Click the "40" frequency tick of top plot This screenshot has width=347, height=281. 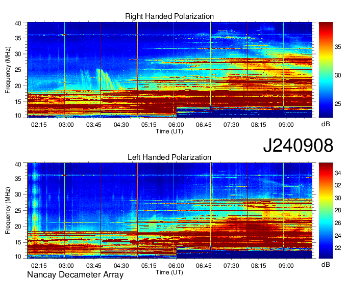[18, 23]
